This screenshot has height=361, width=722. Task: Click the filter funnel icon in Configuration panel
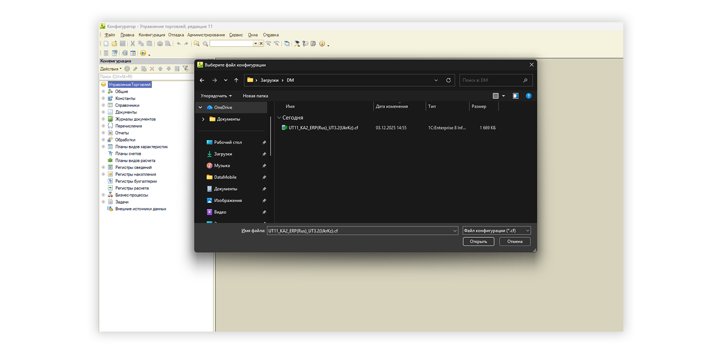tap(185, 69)
